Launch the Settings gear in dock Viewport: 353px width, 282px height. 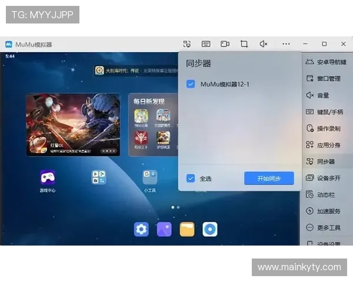coord(141,229)
